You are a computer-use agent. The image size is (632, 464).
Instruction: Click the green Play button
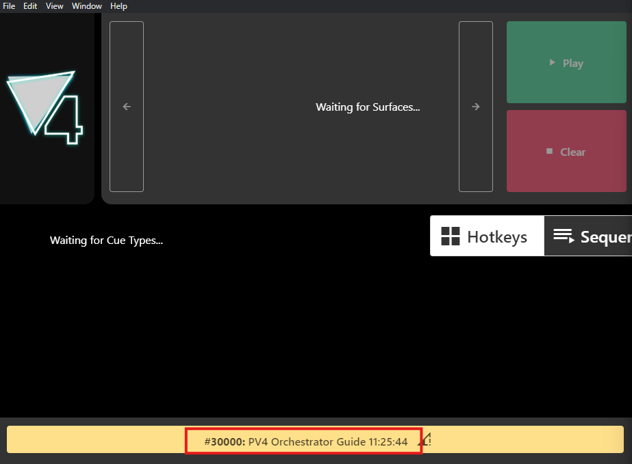[566, 62]
